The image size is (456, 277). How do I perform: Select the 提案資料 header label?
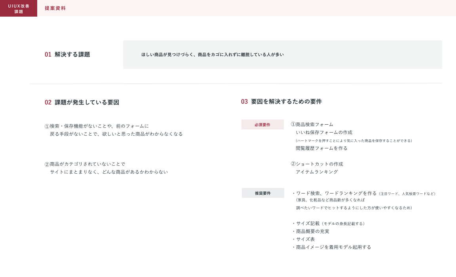point(55,8)
